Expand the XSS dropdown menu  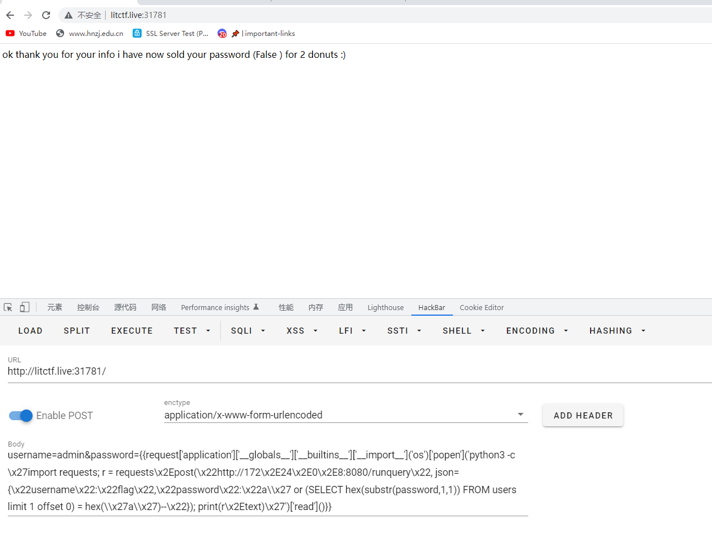pos(302,331)
